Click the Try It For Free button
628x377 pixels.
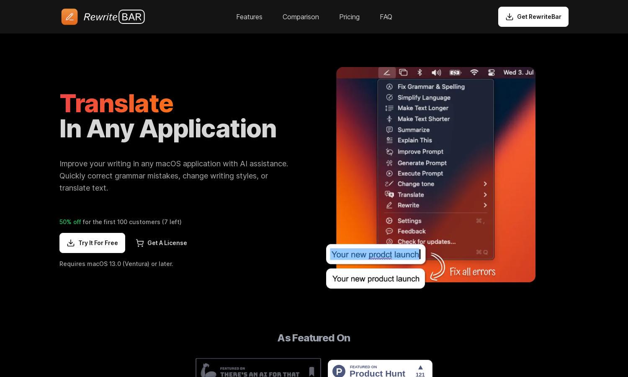tap(92, 243)
